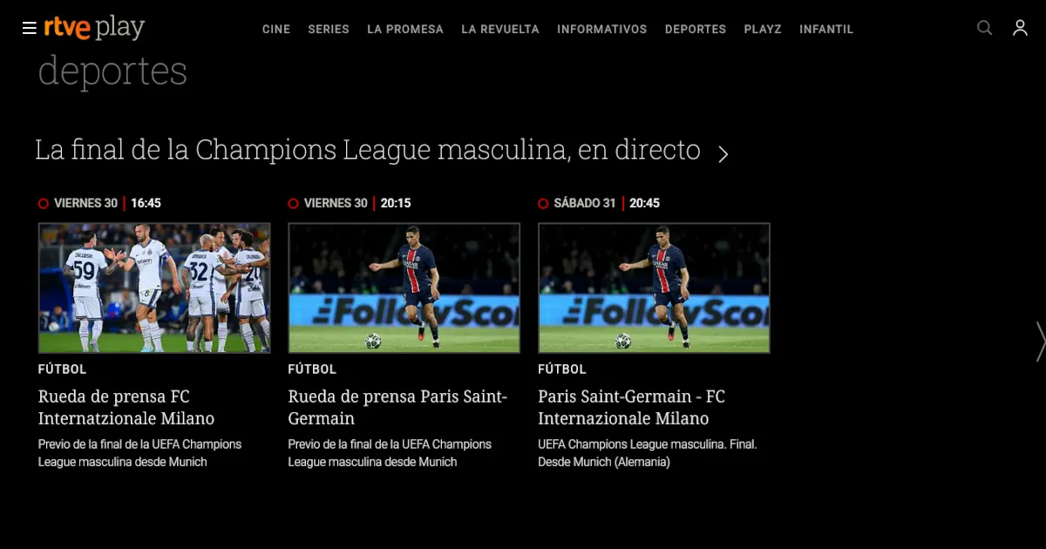The height and width of the screenshot is (549, 1046).
Task: Expand the Champions League section chevron
Action: pos(723,154)
